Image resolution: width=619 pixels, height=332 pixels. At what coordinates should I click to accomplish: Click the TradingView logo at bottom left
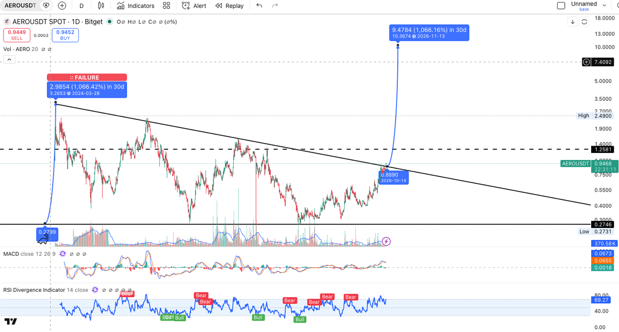pos(11,322)
